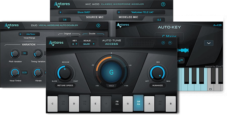Toggle the E note key

[x=95, y=104]
